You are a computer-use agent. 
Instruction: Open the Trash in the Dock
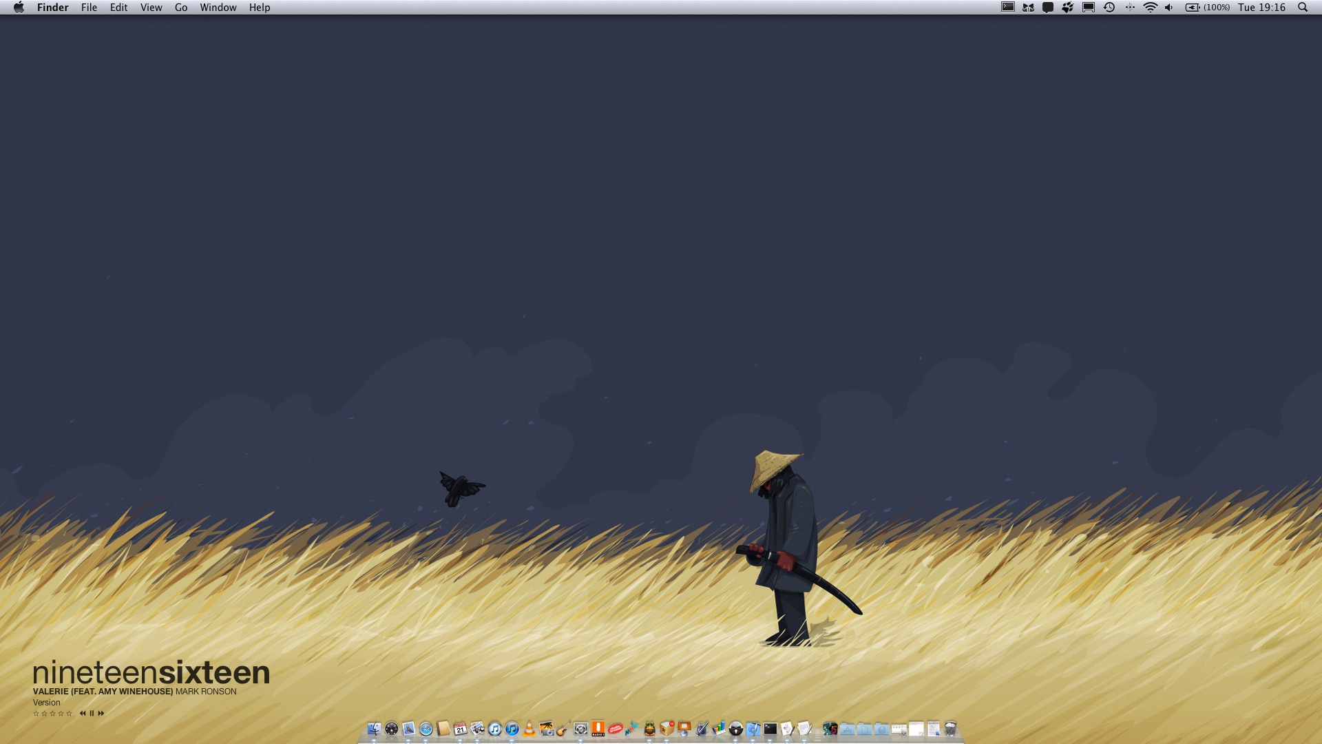click(951, 728)
